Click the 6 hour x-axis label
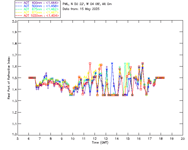The width and height of the screenshot is (188, 150). point(29,139)
